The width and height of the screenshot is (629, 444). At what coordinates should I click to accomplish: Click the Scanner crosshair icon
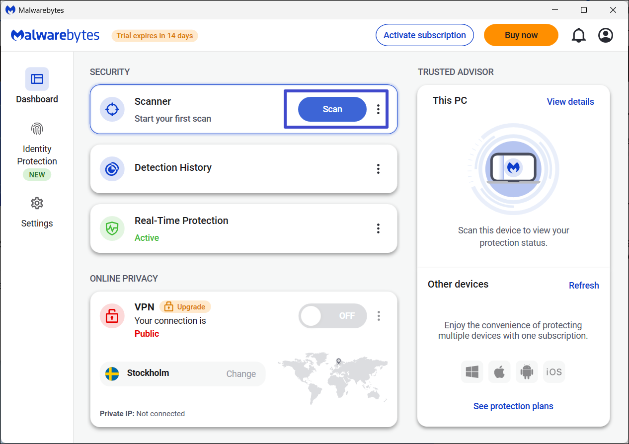click(112, 109)
